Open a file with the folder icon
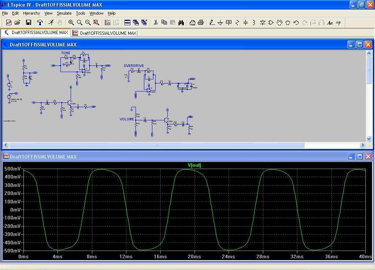Screen dimensions: 375x270 [x=18, y=23]
